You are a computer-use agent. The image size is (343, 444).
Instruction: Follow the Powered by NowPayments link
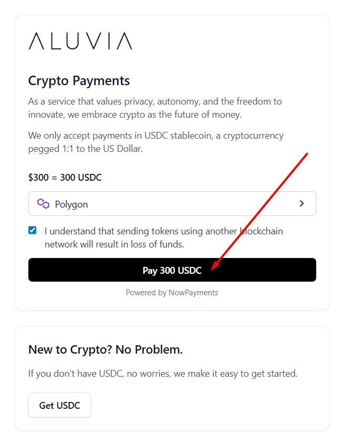[x=172, y=293]
